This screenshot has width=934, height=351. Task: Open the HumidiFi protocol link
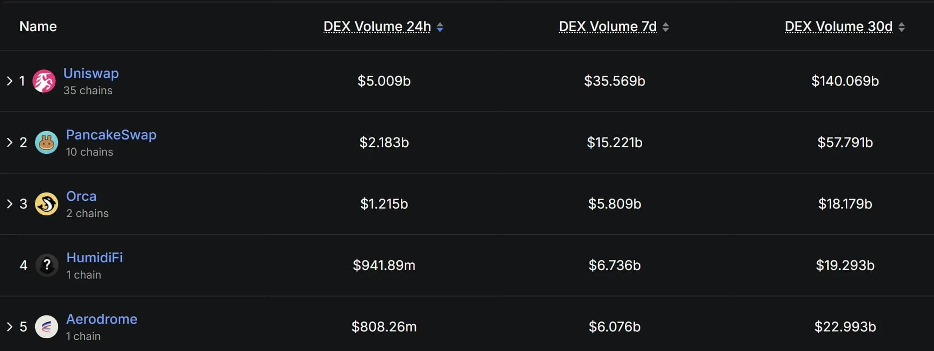(94, 258)
